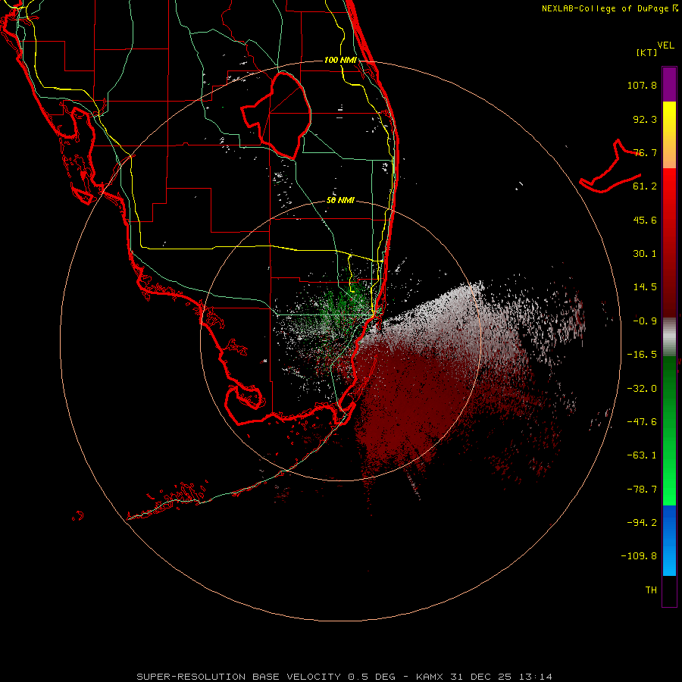Click the Bahamas island outline east of Florida
Viewport: 682px width, 682px height.
(x=609, y=167)
